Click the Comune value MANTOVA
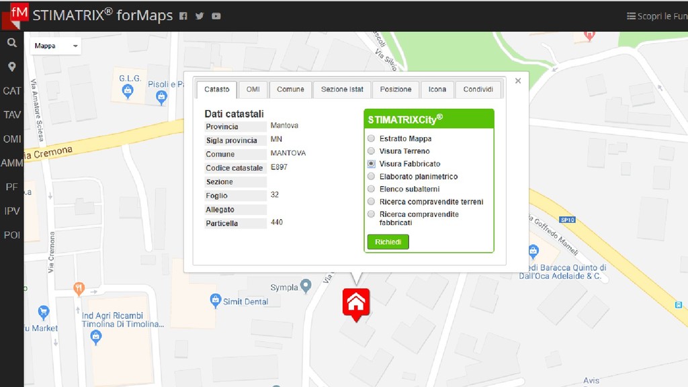The image size is (688, 387). click(x=288, y=153)
